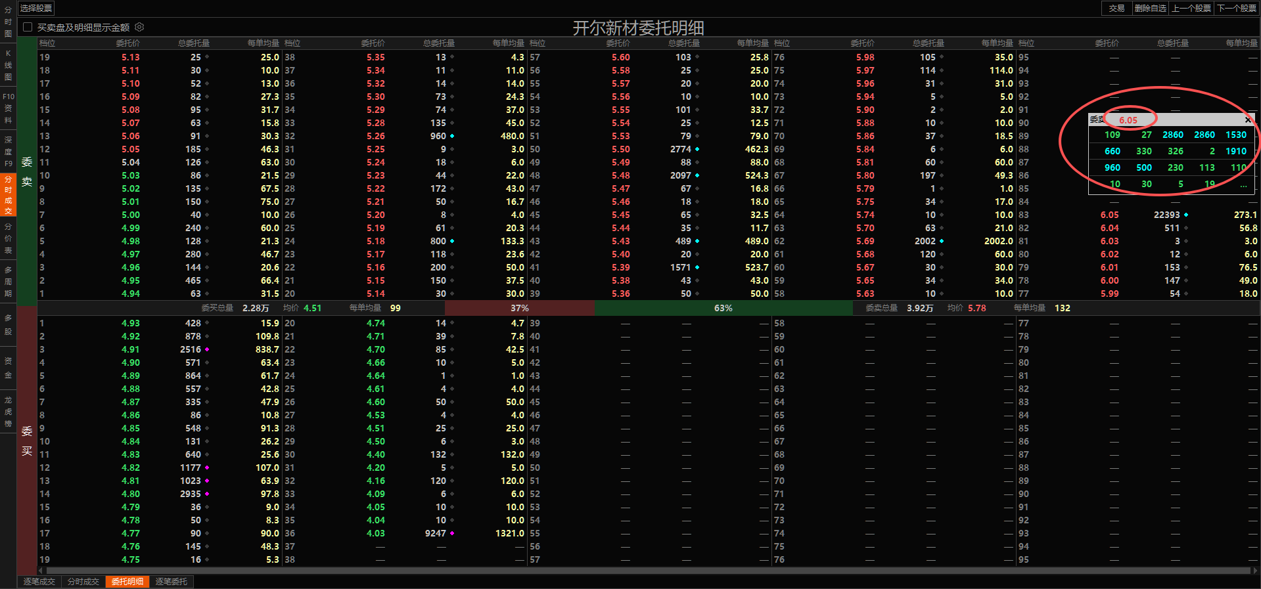Select the 分价表 sidebar tab
Viewport: 1261px width, 589px height.
point(8,238)
